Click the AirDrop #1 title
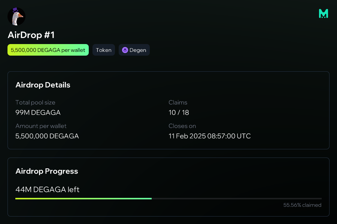The image size is (337, 224). (31, 35)
